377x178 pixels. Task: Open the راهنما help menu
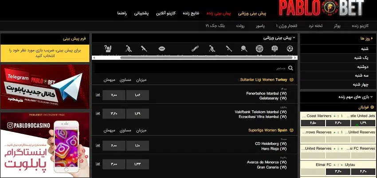122,13
